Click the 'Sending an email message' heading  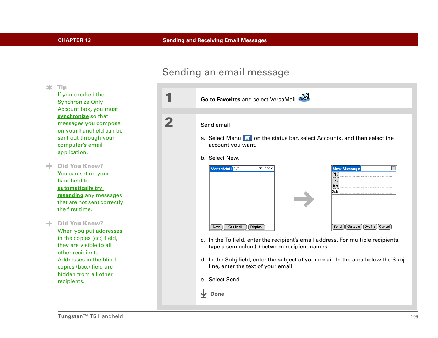pos(226,72)
